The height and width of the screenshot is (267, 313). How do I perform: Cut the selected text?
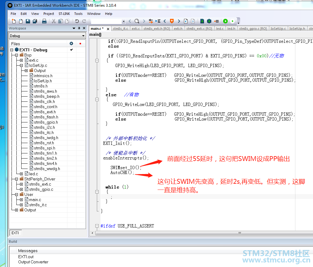[54, 21]
